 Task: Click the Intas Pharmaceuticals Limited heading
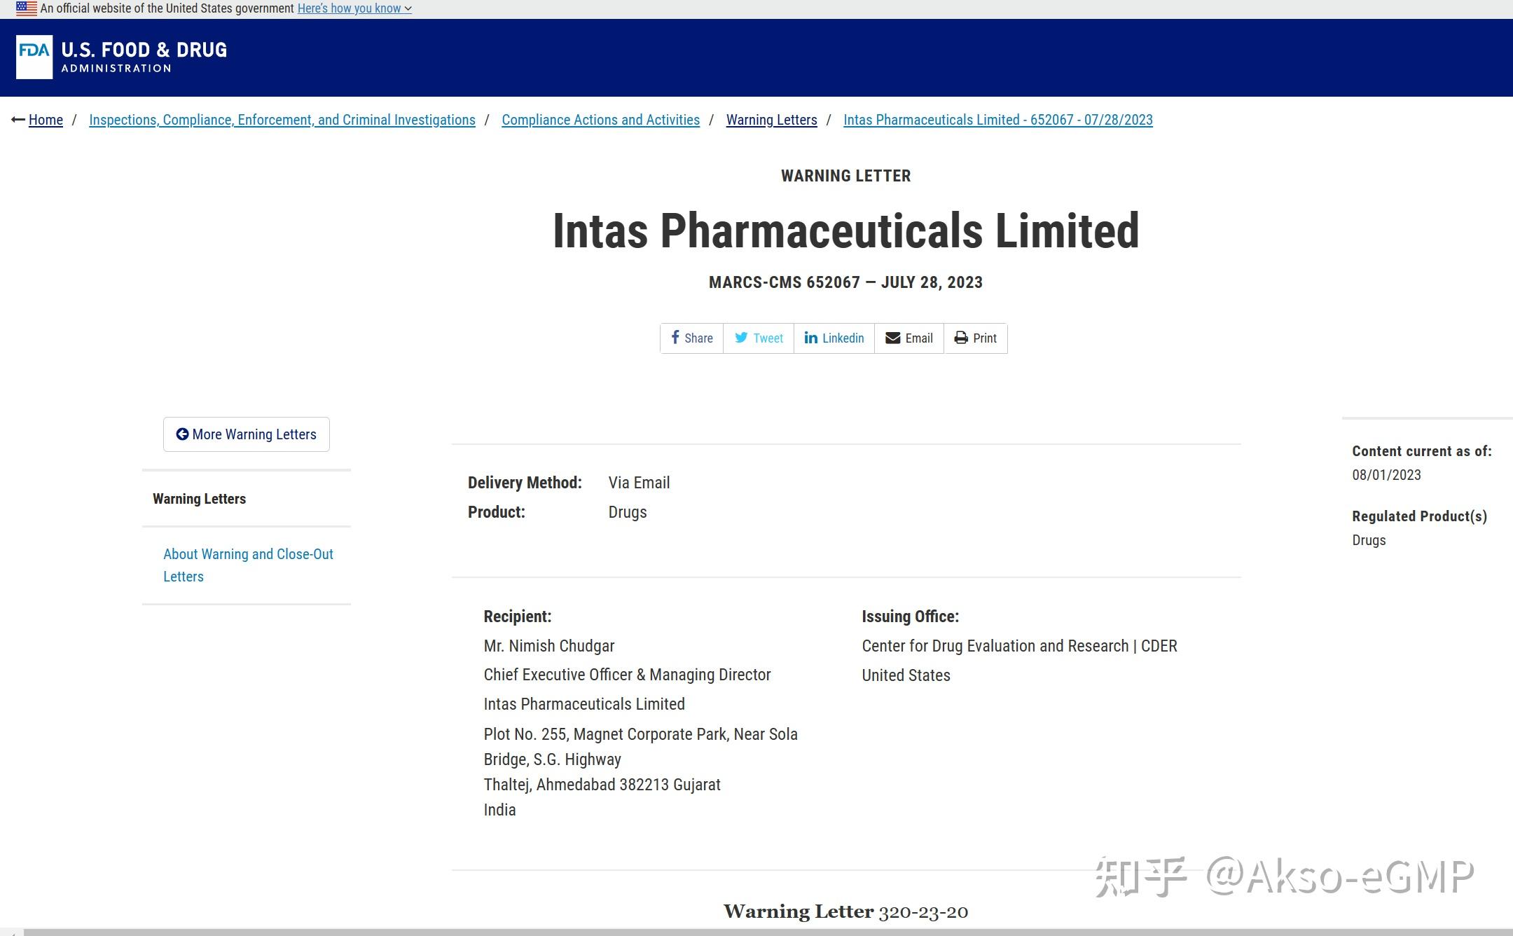(845, 230)
